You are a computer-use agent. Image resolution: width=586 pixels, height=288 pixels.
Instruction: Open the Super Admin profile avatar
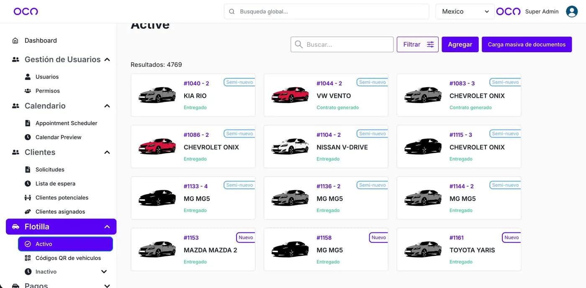coord(572,11)
